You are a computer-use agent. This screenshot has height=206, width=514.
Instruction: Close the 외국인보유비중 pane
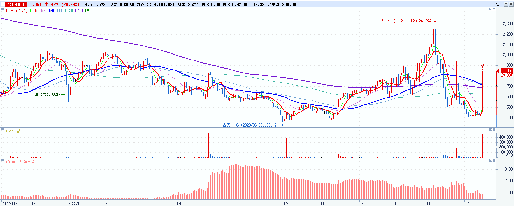(494, 160)
